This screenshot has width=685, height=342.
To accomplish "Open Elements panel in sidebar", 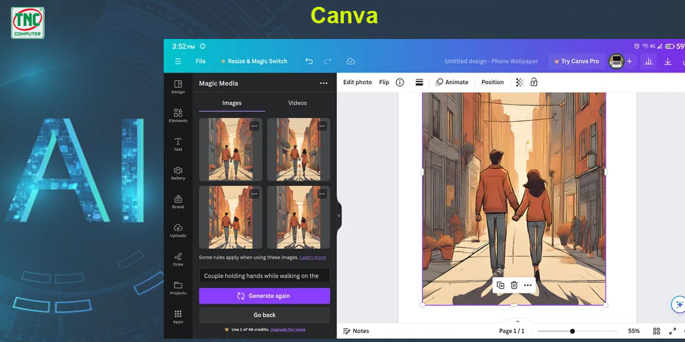I will 178,116.
